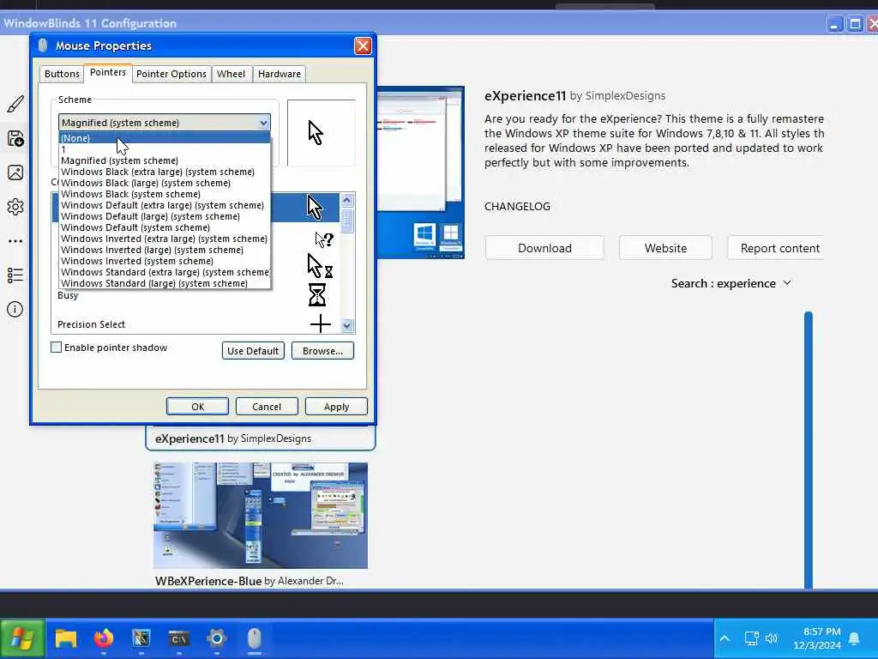Open the network tray icon
This screenshot has height=659, width=878.
(x=751, y=638)
